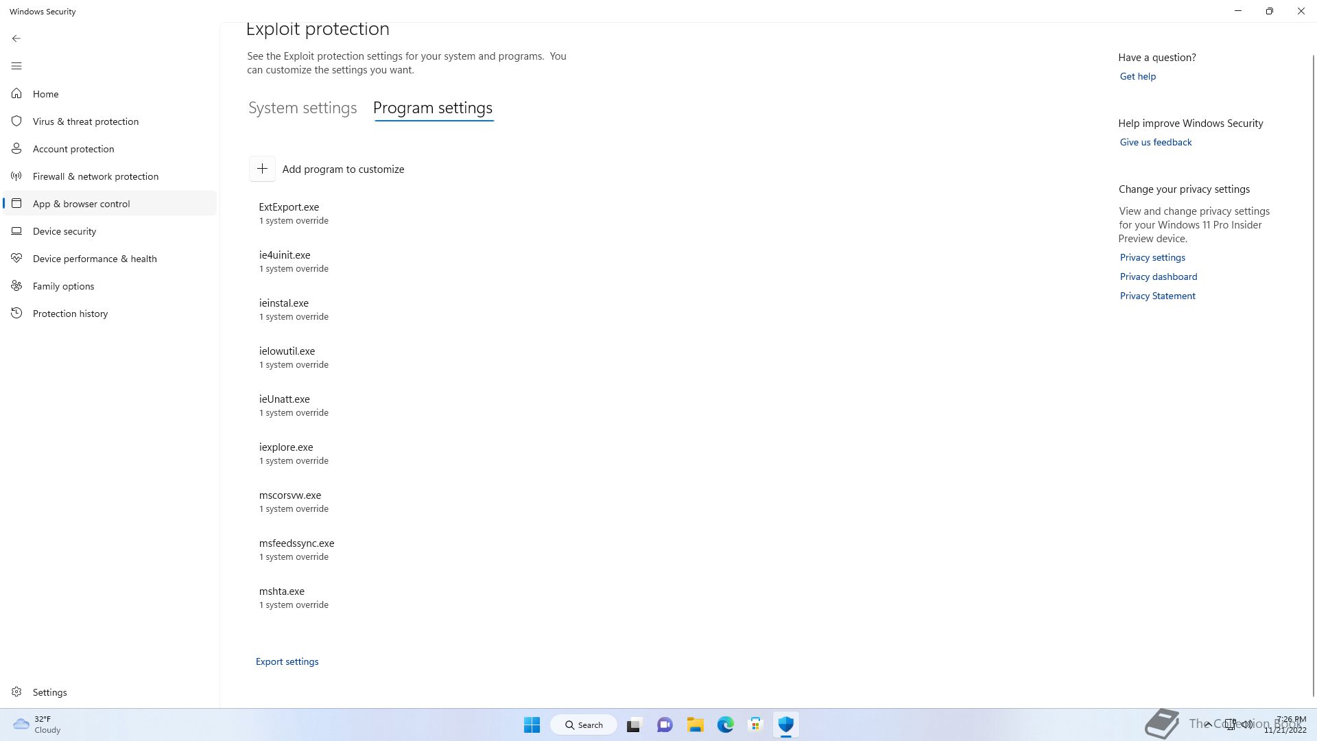Expand the ie4uinit.exe entry
The height and width of the screenshot is (741, 1317).
[x=294, y=261]
